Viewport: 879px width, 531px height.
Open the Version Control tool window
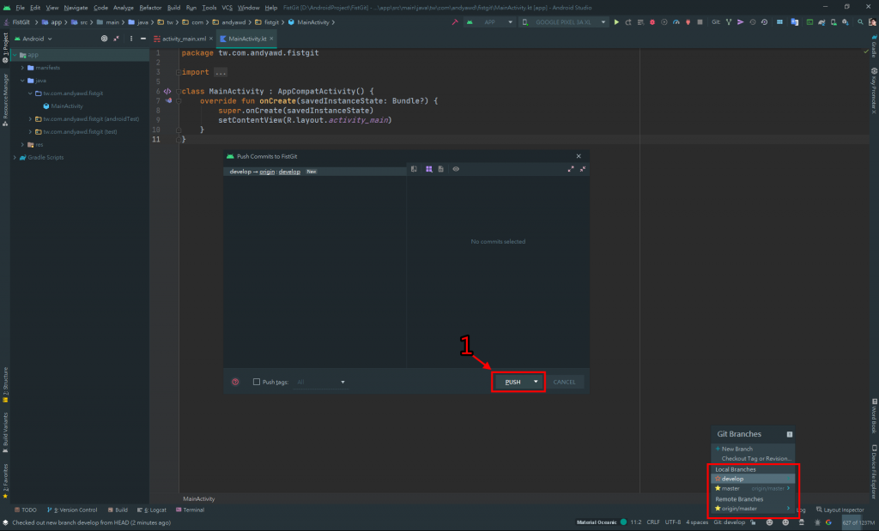(x=72, y=510)
